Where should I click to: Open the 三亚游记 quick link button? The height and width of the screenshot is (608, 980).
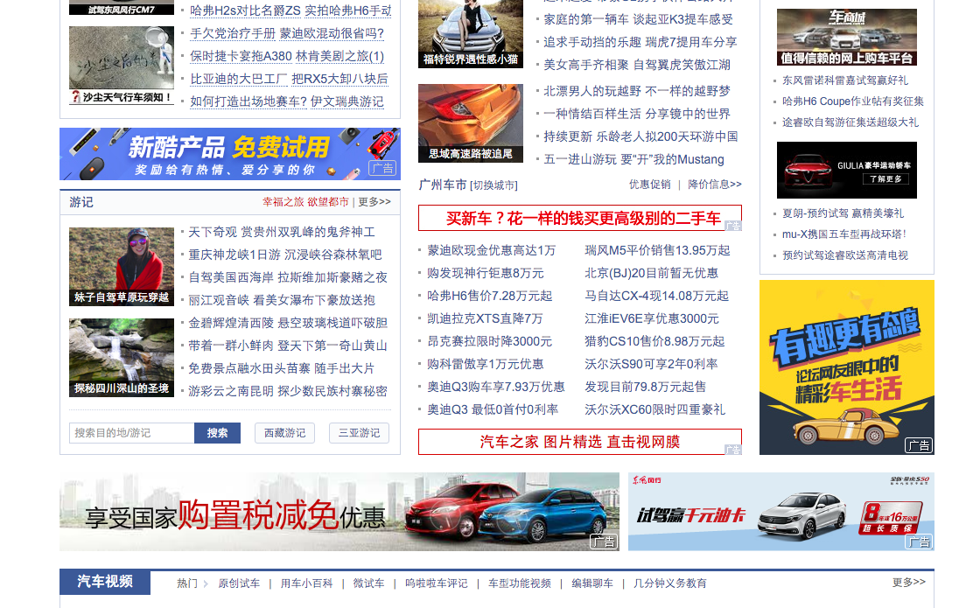[x=359, y=433]
